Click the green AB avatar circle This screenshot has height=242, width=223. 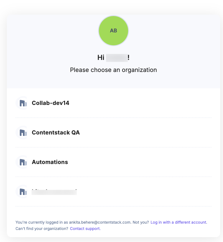pos(114,31)
